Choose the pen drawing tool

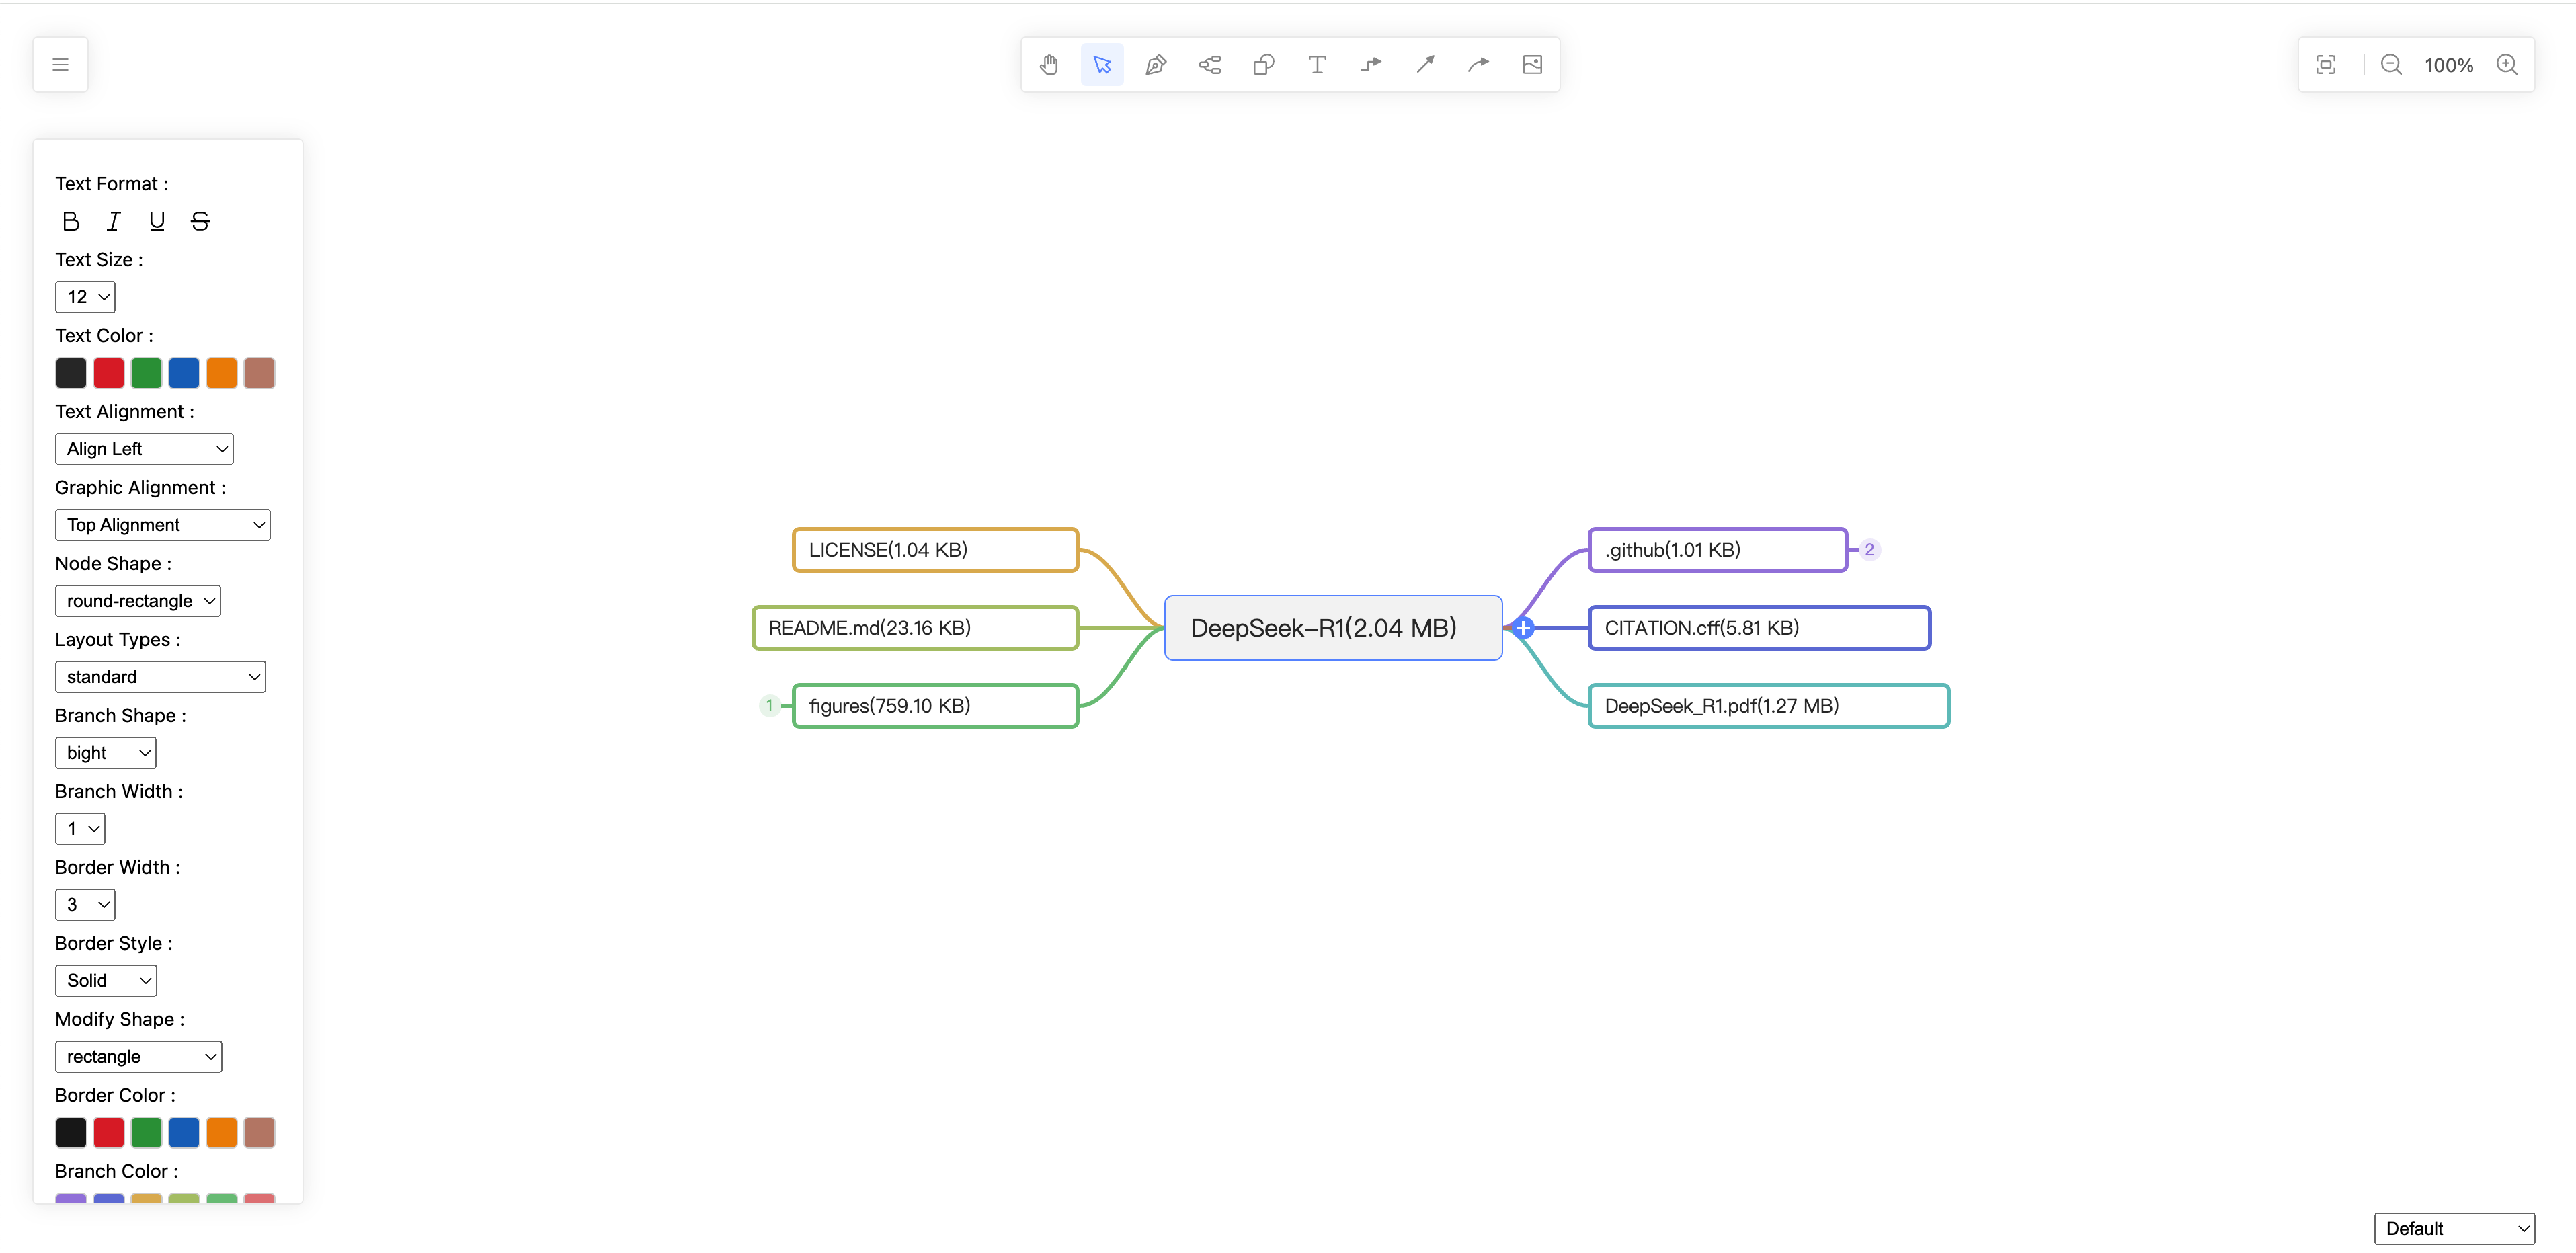[1156, 65]
